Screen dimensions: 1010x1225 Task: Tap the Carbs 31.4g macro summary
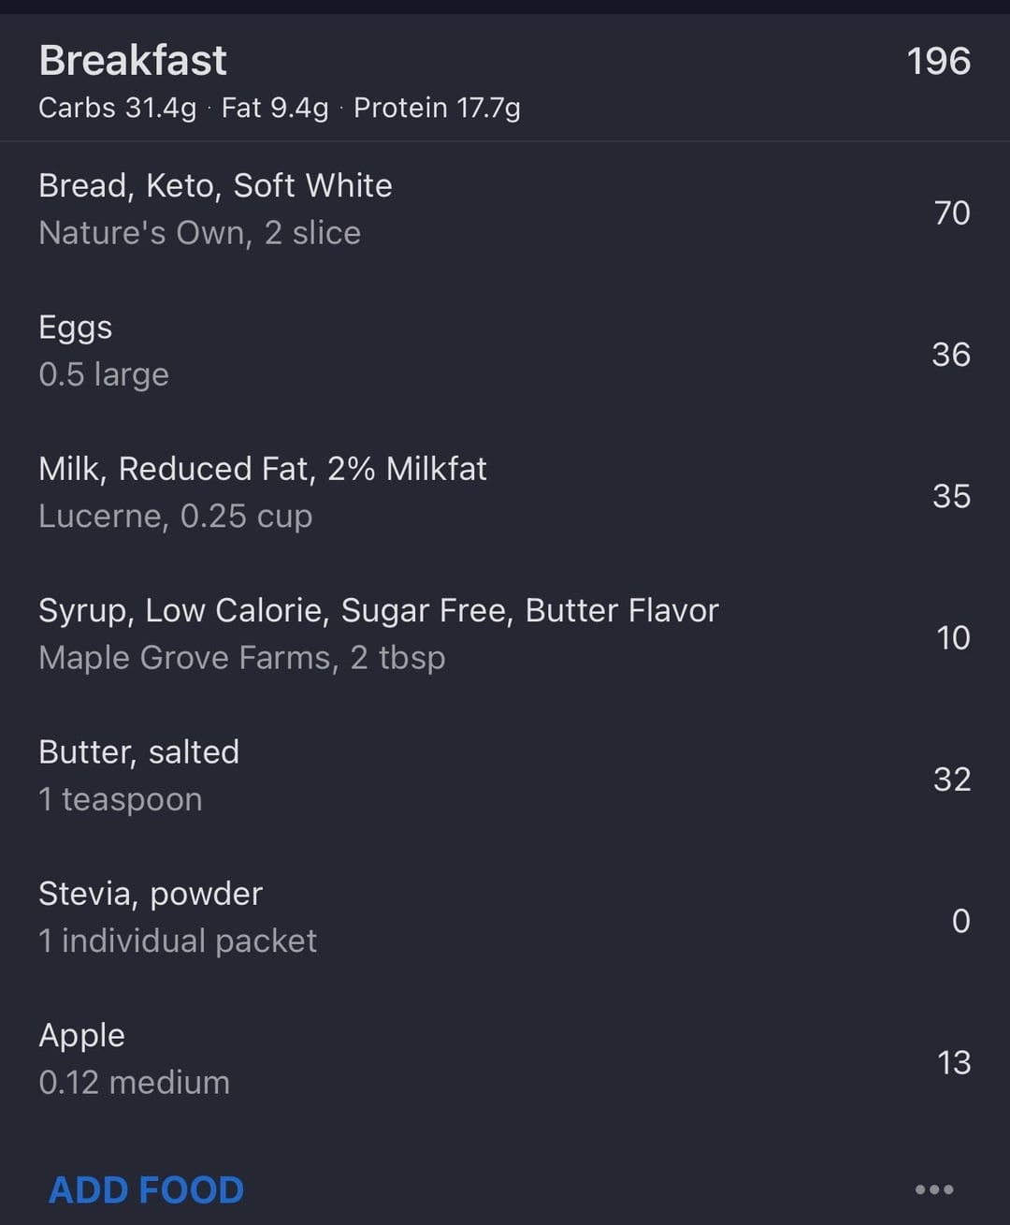point(118,109)
